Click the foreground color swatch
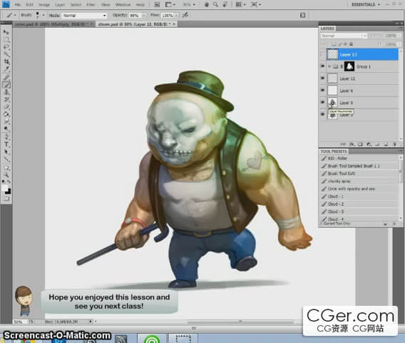Screen dimensions: 405x343 (x=5, y=188)
